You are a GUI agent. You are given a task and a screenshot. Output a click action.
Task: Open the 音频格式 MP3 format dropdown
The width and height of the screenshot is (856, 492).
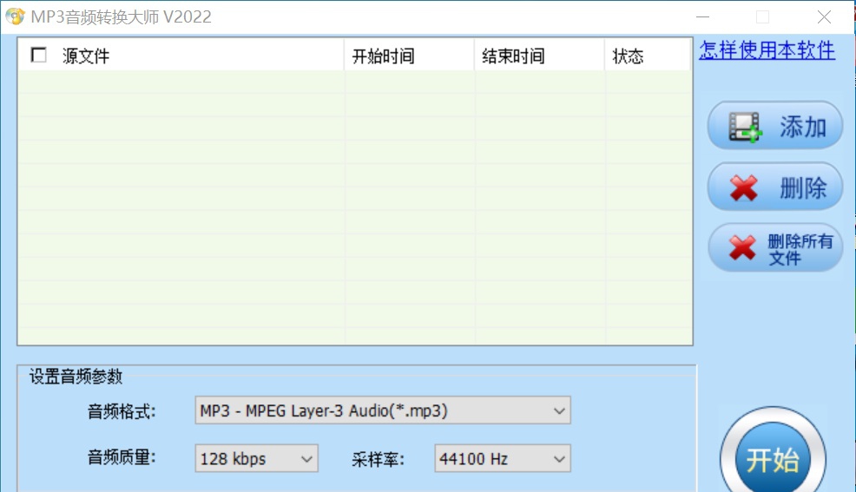click(x=383, y=410)
